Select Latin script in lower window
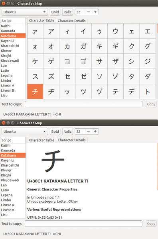 click(x=13, y=190)
